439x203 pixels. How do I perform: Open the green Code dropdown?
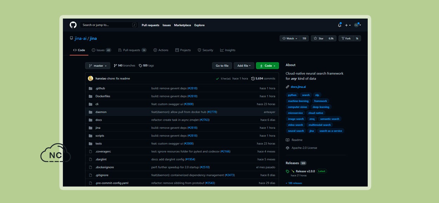click(268, 66)
